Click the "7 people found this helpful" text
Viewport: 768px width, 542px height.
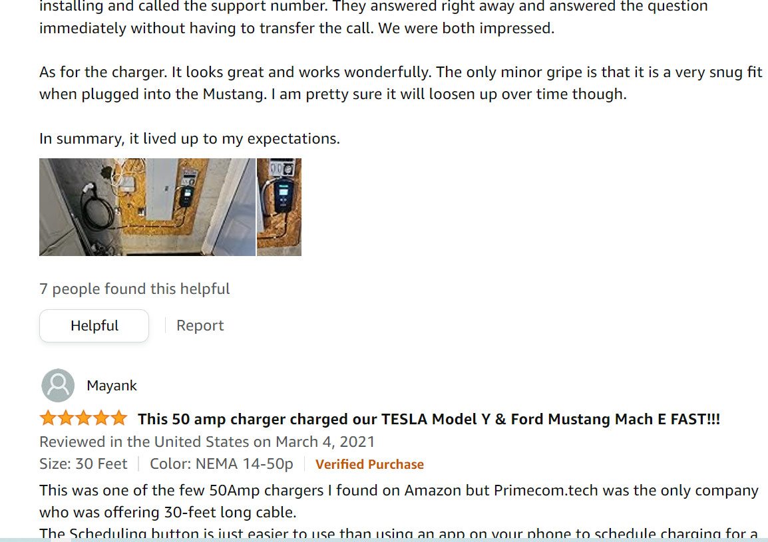tap(134, 289)
